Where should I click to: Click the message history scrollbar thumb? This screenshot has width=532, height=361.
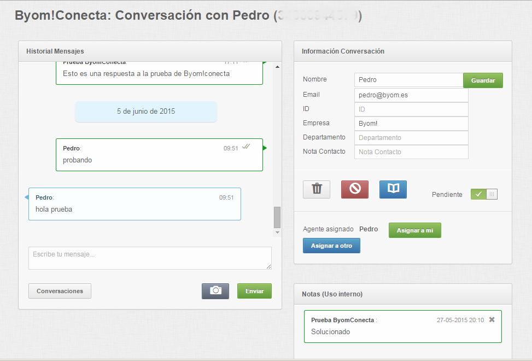coord(277,217)
